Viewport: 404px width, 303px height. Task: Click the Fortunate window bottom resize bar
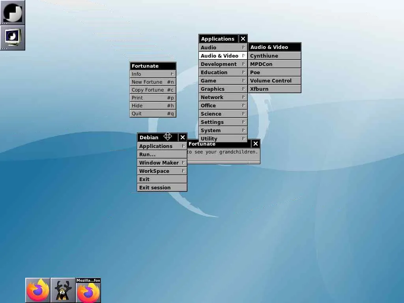coord(224,163)
